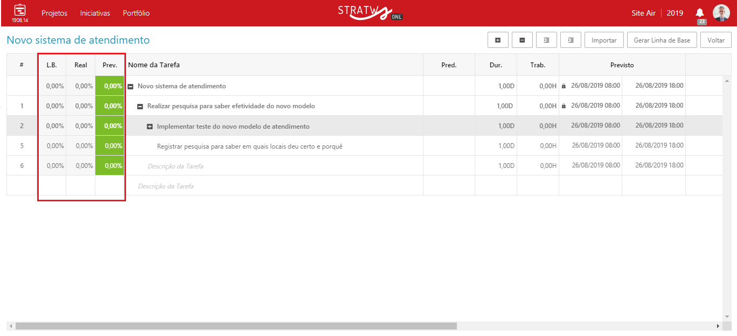Click the Gerar Linha de Base button

[662, 40]
